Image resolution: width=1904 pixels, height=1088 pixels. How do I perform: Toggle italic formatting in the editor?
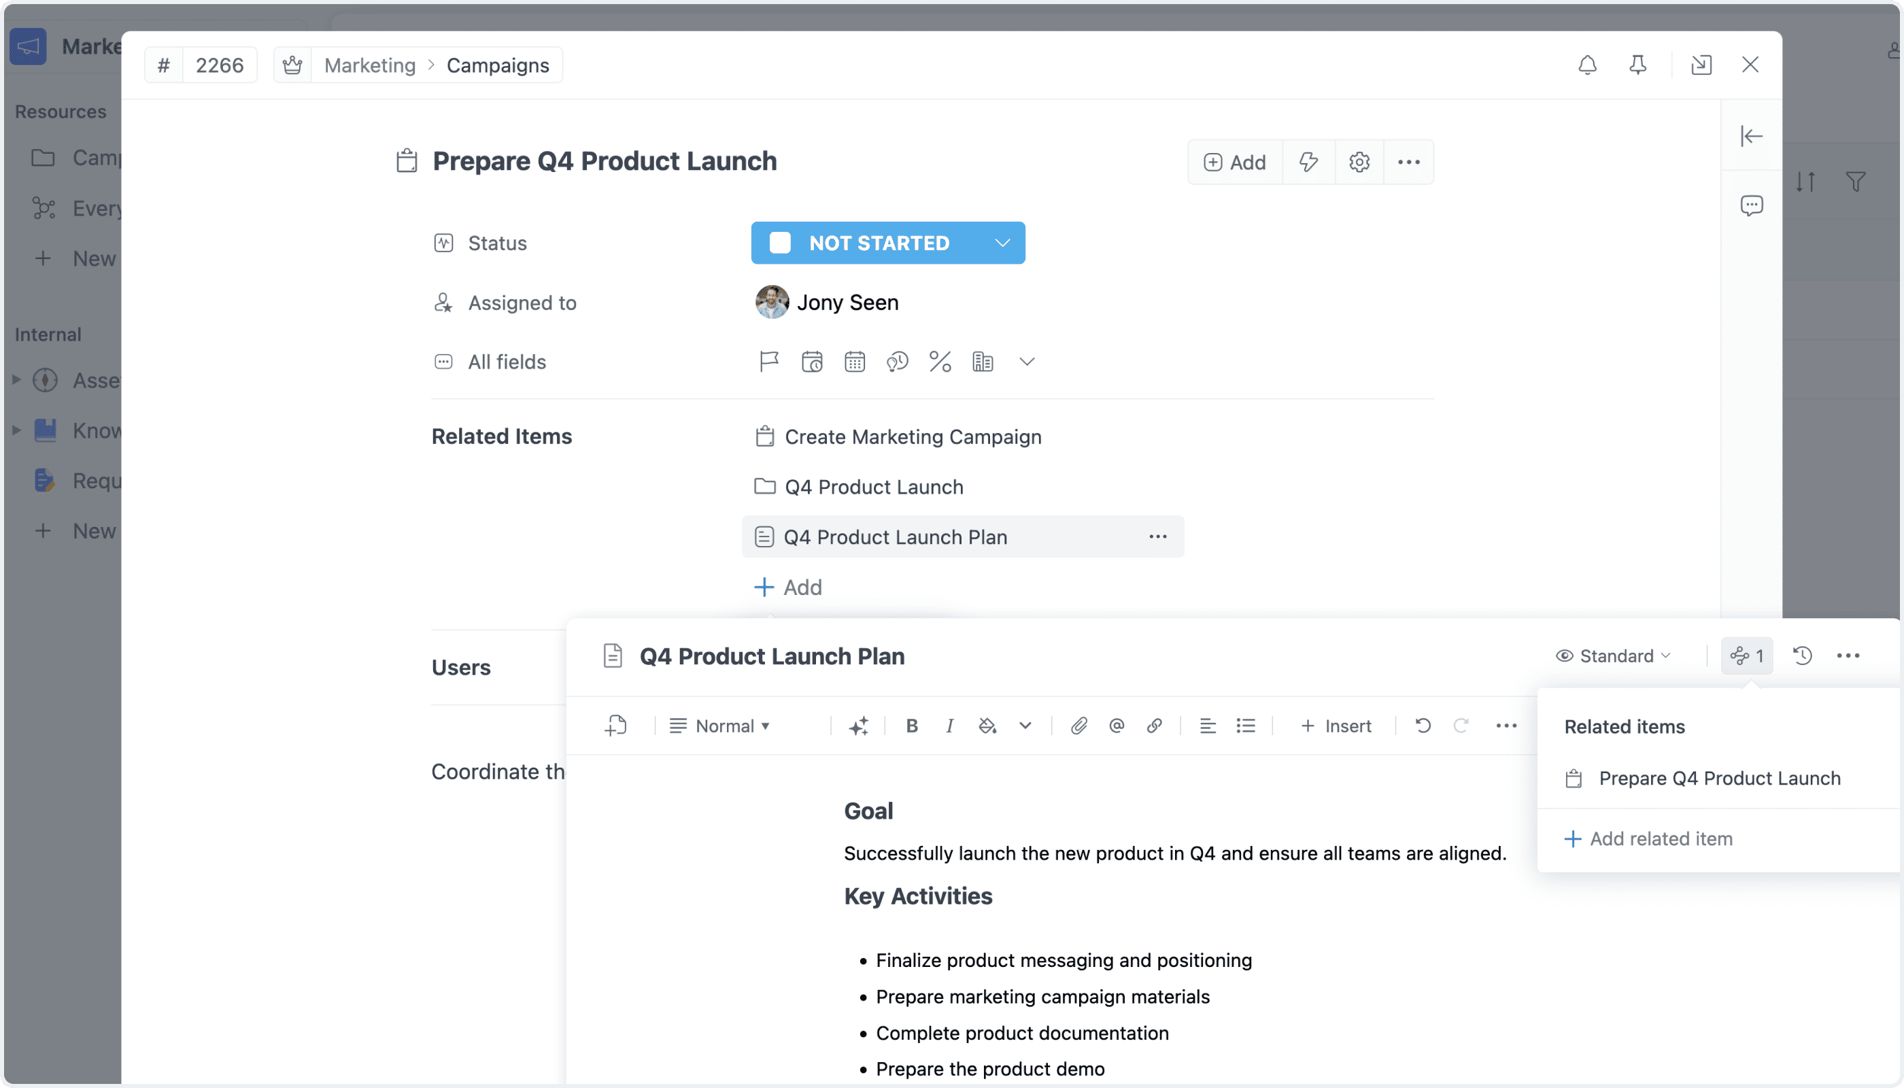click(x=949, y=726)
